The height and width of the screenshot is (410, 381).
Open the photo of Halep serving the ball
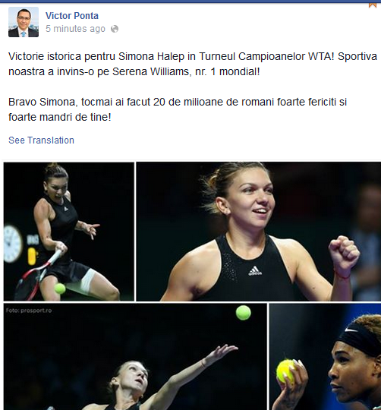pos(135,356)
